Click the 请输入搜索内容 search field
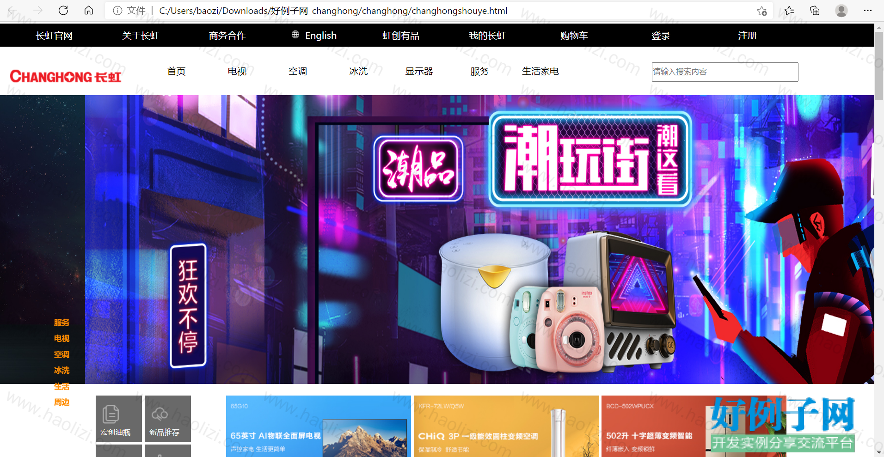 tap(725, 72)
